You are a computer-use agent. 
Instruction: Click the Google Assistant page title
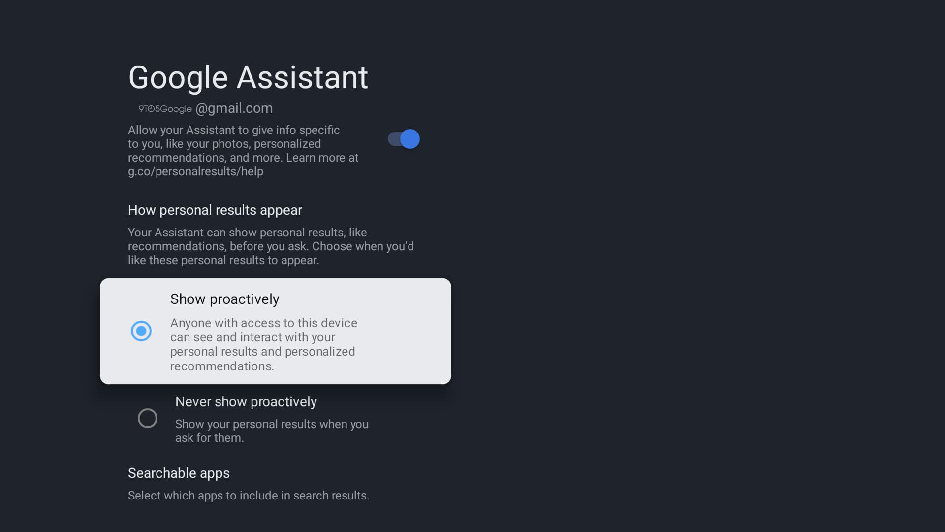pos(248,77)
